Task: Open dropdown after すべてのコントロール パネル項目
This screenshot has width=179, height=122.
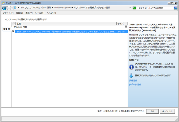Action: pos(53,8)
